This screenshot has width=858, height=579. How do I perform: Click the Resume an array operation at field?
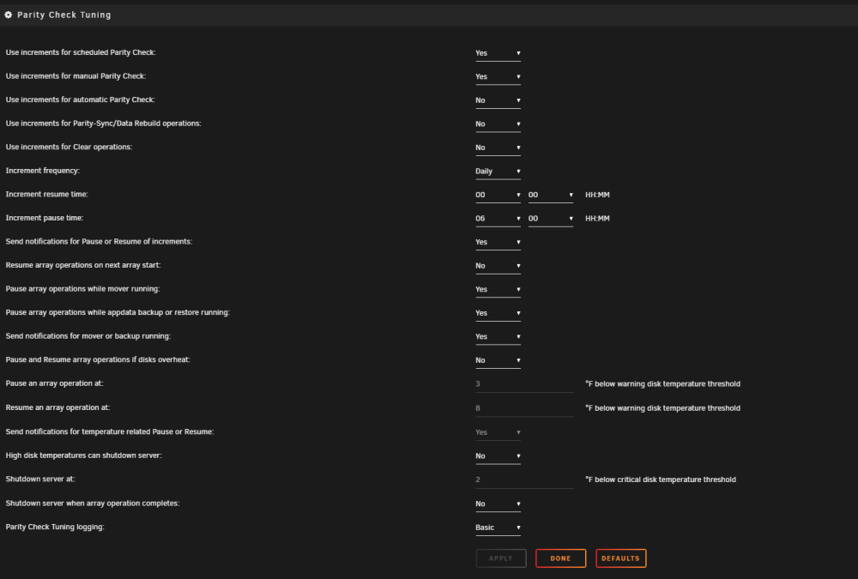pos(525,408)
